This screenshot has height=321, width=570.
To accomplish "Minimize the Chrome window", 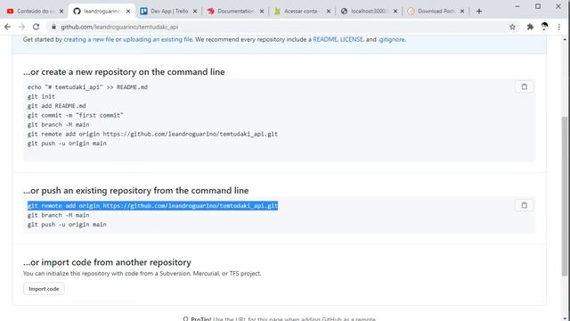I will tap(517, 6).
